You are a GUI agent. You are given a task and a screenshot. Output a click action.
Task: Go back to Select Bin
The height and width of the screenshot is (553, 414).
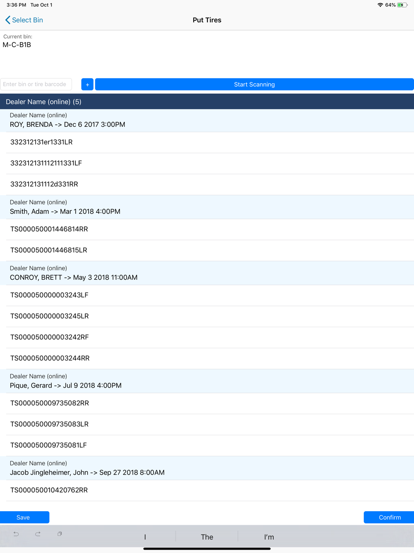pos(24,20)
